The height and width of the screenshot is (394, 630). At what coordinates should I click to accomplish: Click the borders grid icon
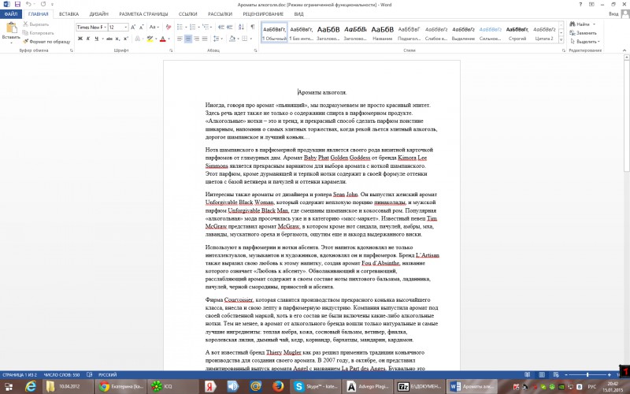coord(244,39)
